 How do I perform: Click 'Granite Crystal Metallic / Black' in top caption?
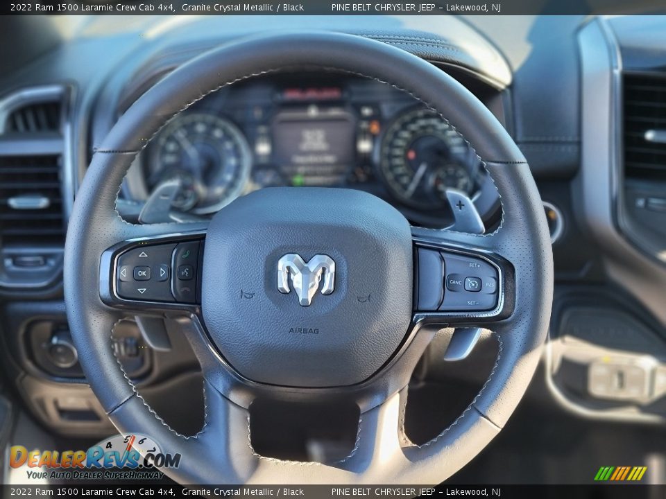(243, 7)
